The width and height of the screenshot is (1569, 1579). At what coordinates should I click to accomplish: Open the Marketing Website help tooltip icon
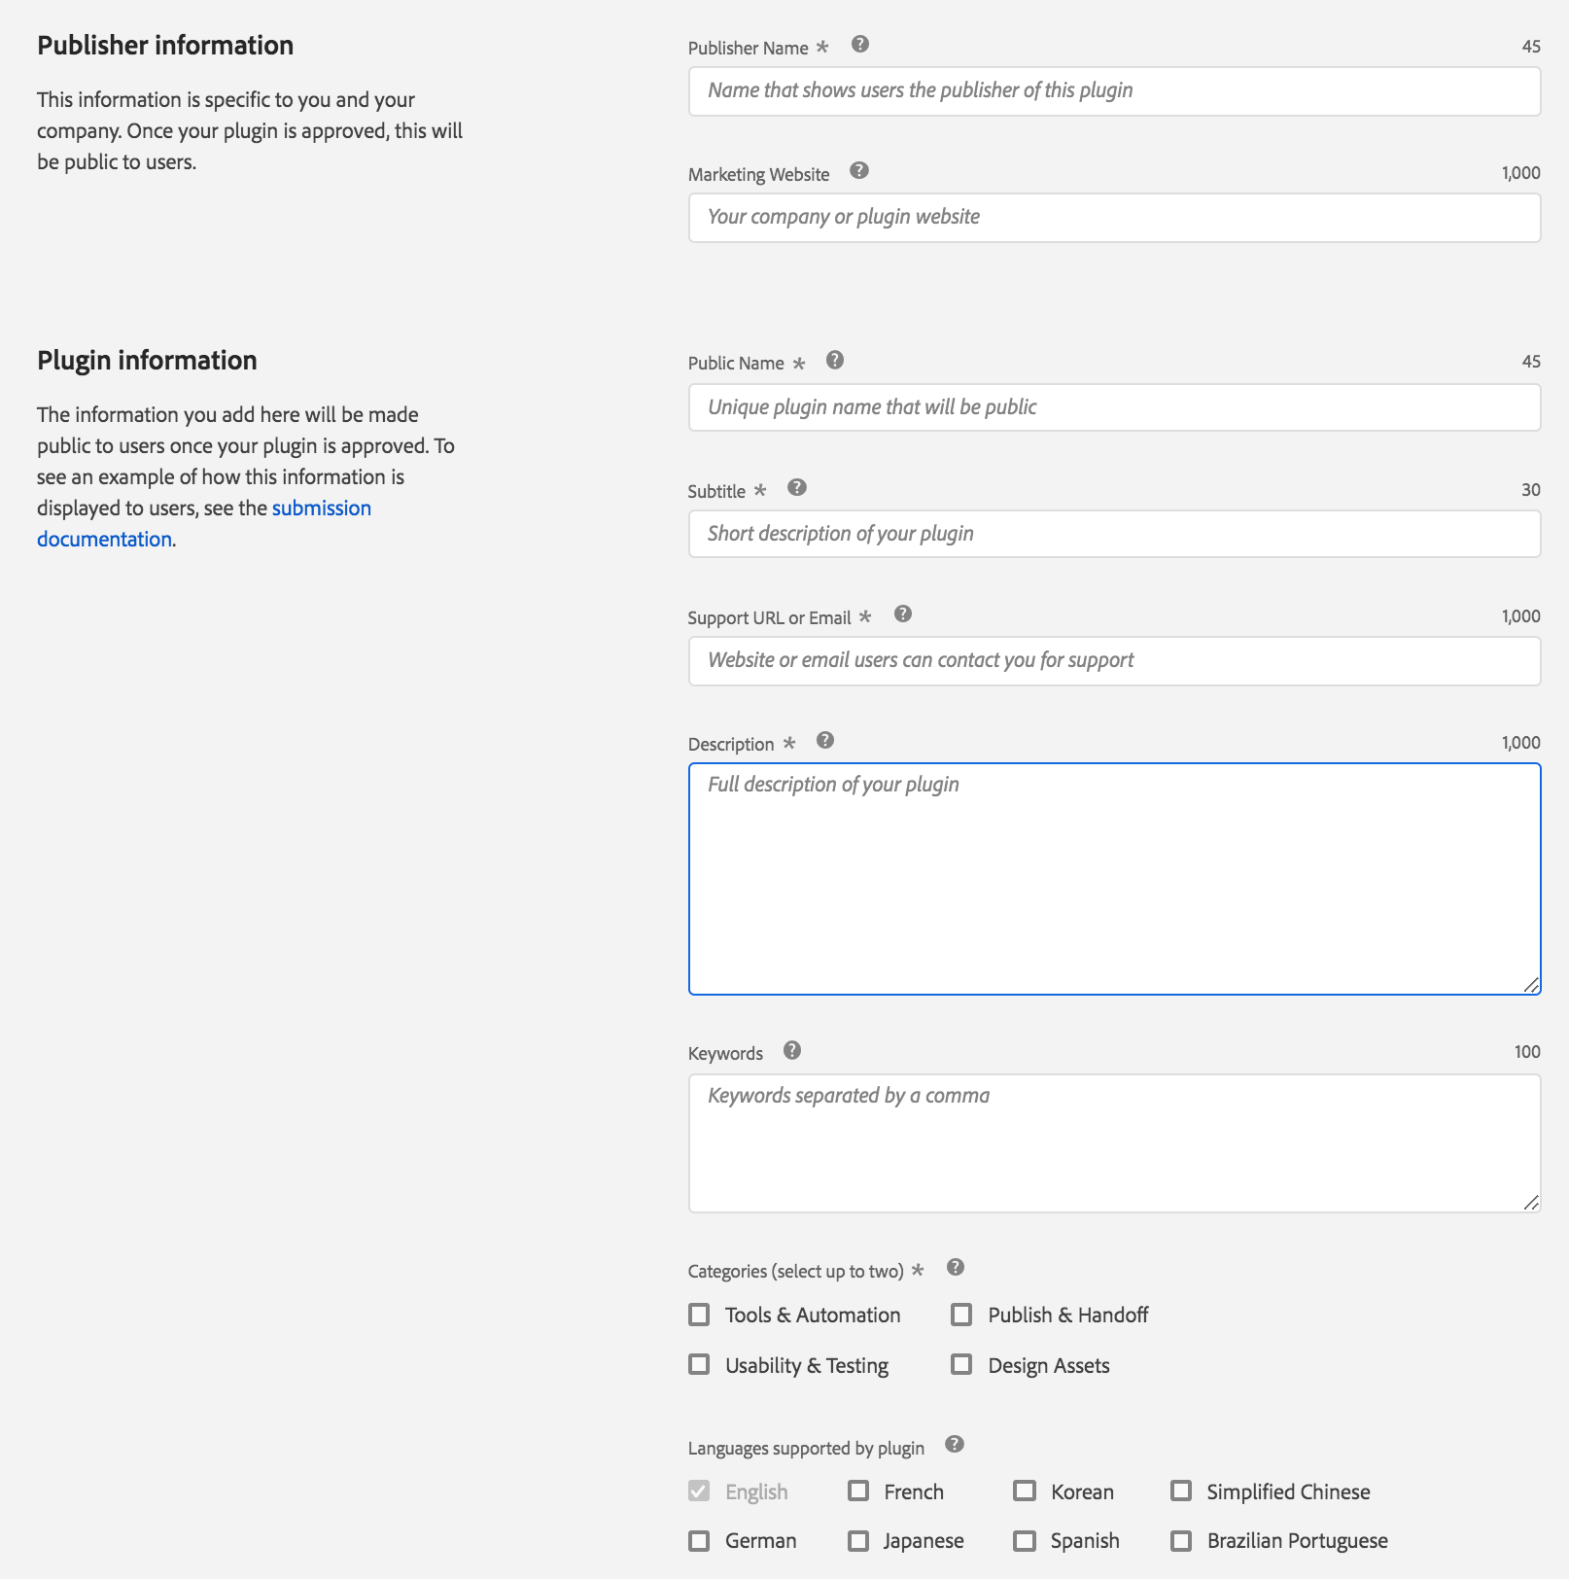coord(859,171)
